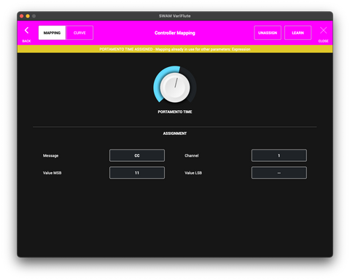Open the Channel selector showing 1
The height and width of the screenshot is (280, 350).
pyautogui.click(x=279, y=155)
